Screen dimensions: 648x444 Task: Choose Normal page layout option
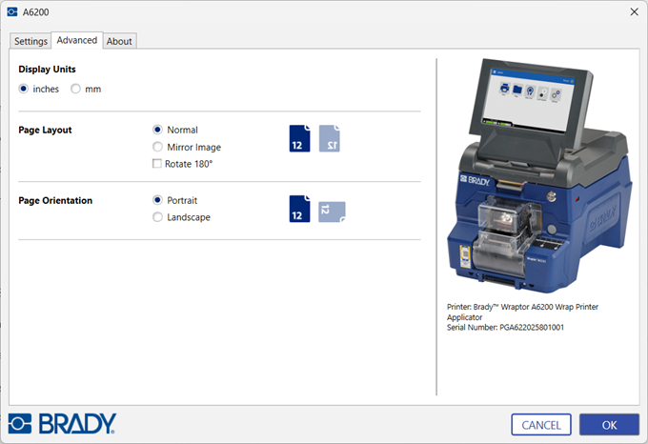(x=158, y=130)
